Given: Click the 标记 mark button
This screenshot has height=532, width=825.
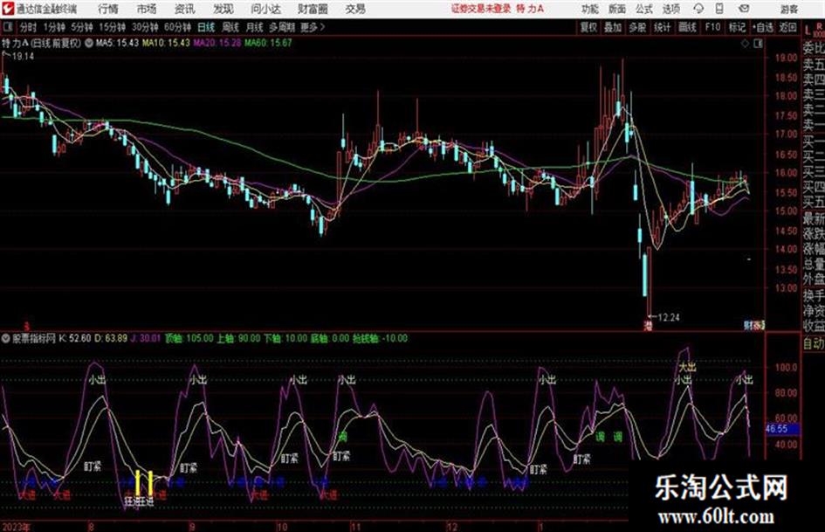Looking at the screenshot, I should pyautogui.click(x=737, y=27).
